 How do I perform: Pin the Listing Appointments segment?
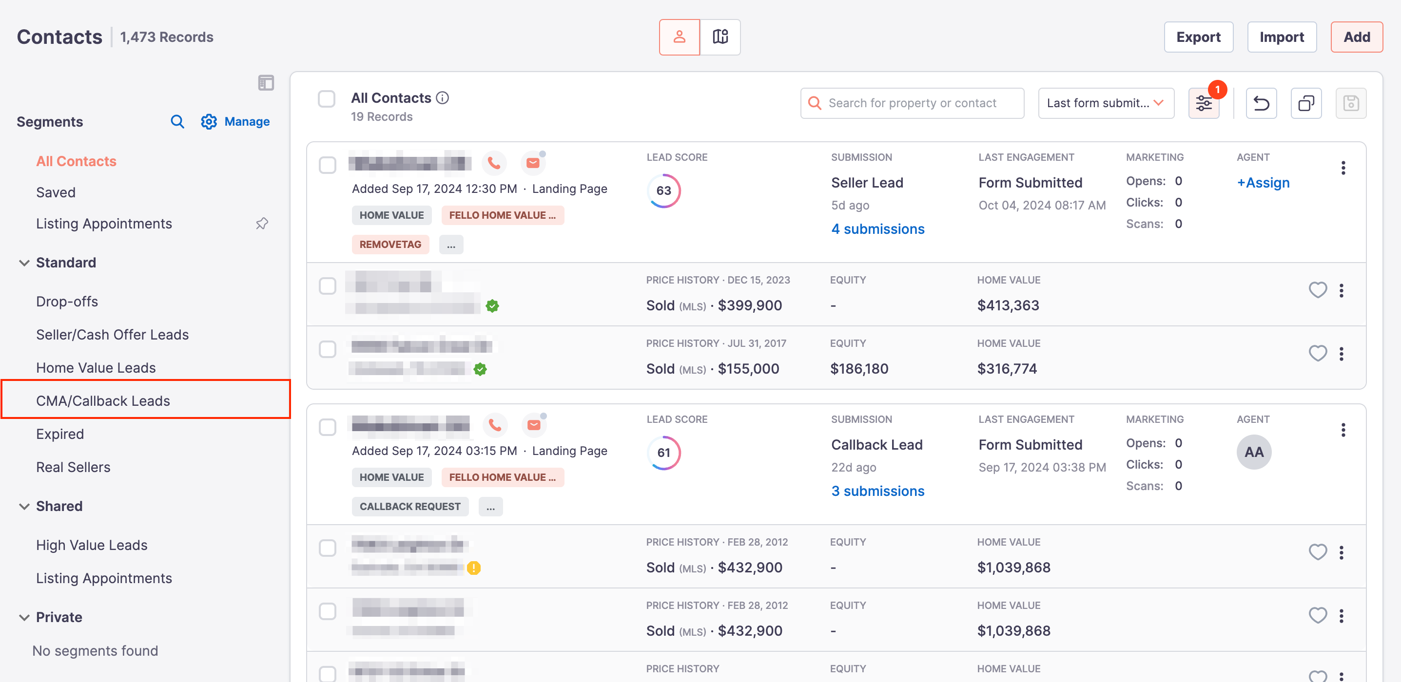262,223
